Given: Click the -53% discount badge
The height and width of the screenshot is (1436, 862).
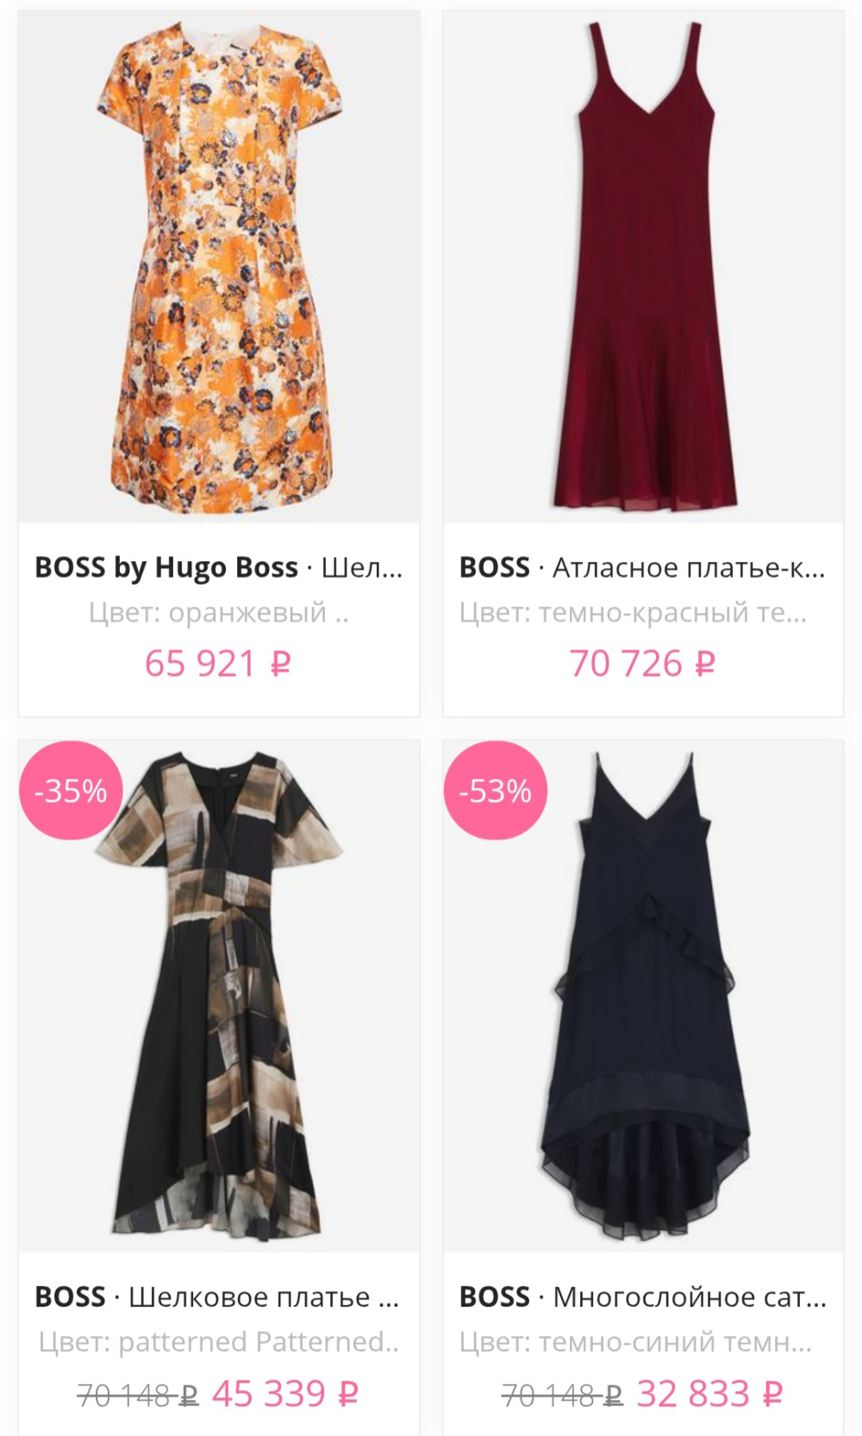Looking at the screenshot, I should pos(496,790).
